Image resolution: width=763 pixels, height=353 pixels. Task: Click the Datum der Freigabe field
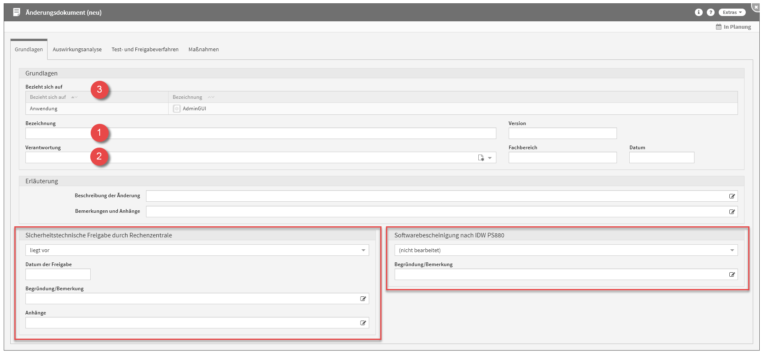pyautogui.click(x=58, y=275)
